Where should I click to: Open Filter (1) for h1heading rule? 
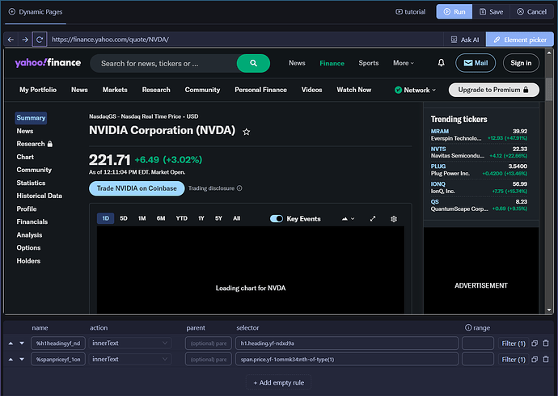tap(514, 343)
